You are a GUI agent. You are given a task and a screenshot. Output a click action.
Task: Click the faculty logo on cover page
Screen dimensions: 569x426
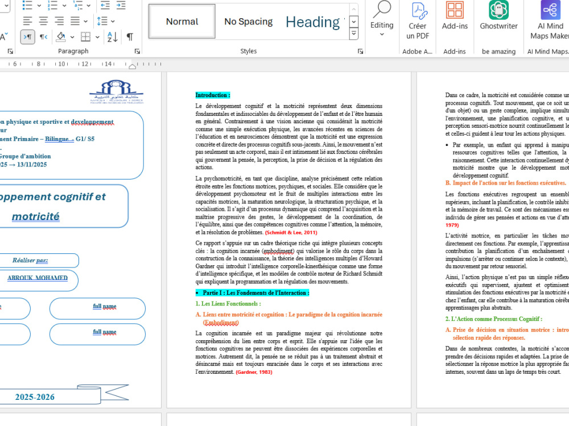(117, 92)
